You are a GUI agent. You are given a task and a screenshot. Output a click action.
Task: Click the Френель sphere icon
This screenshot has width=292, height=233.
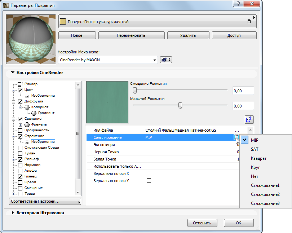[27, 124]
